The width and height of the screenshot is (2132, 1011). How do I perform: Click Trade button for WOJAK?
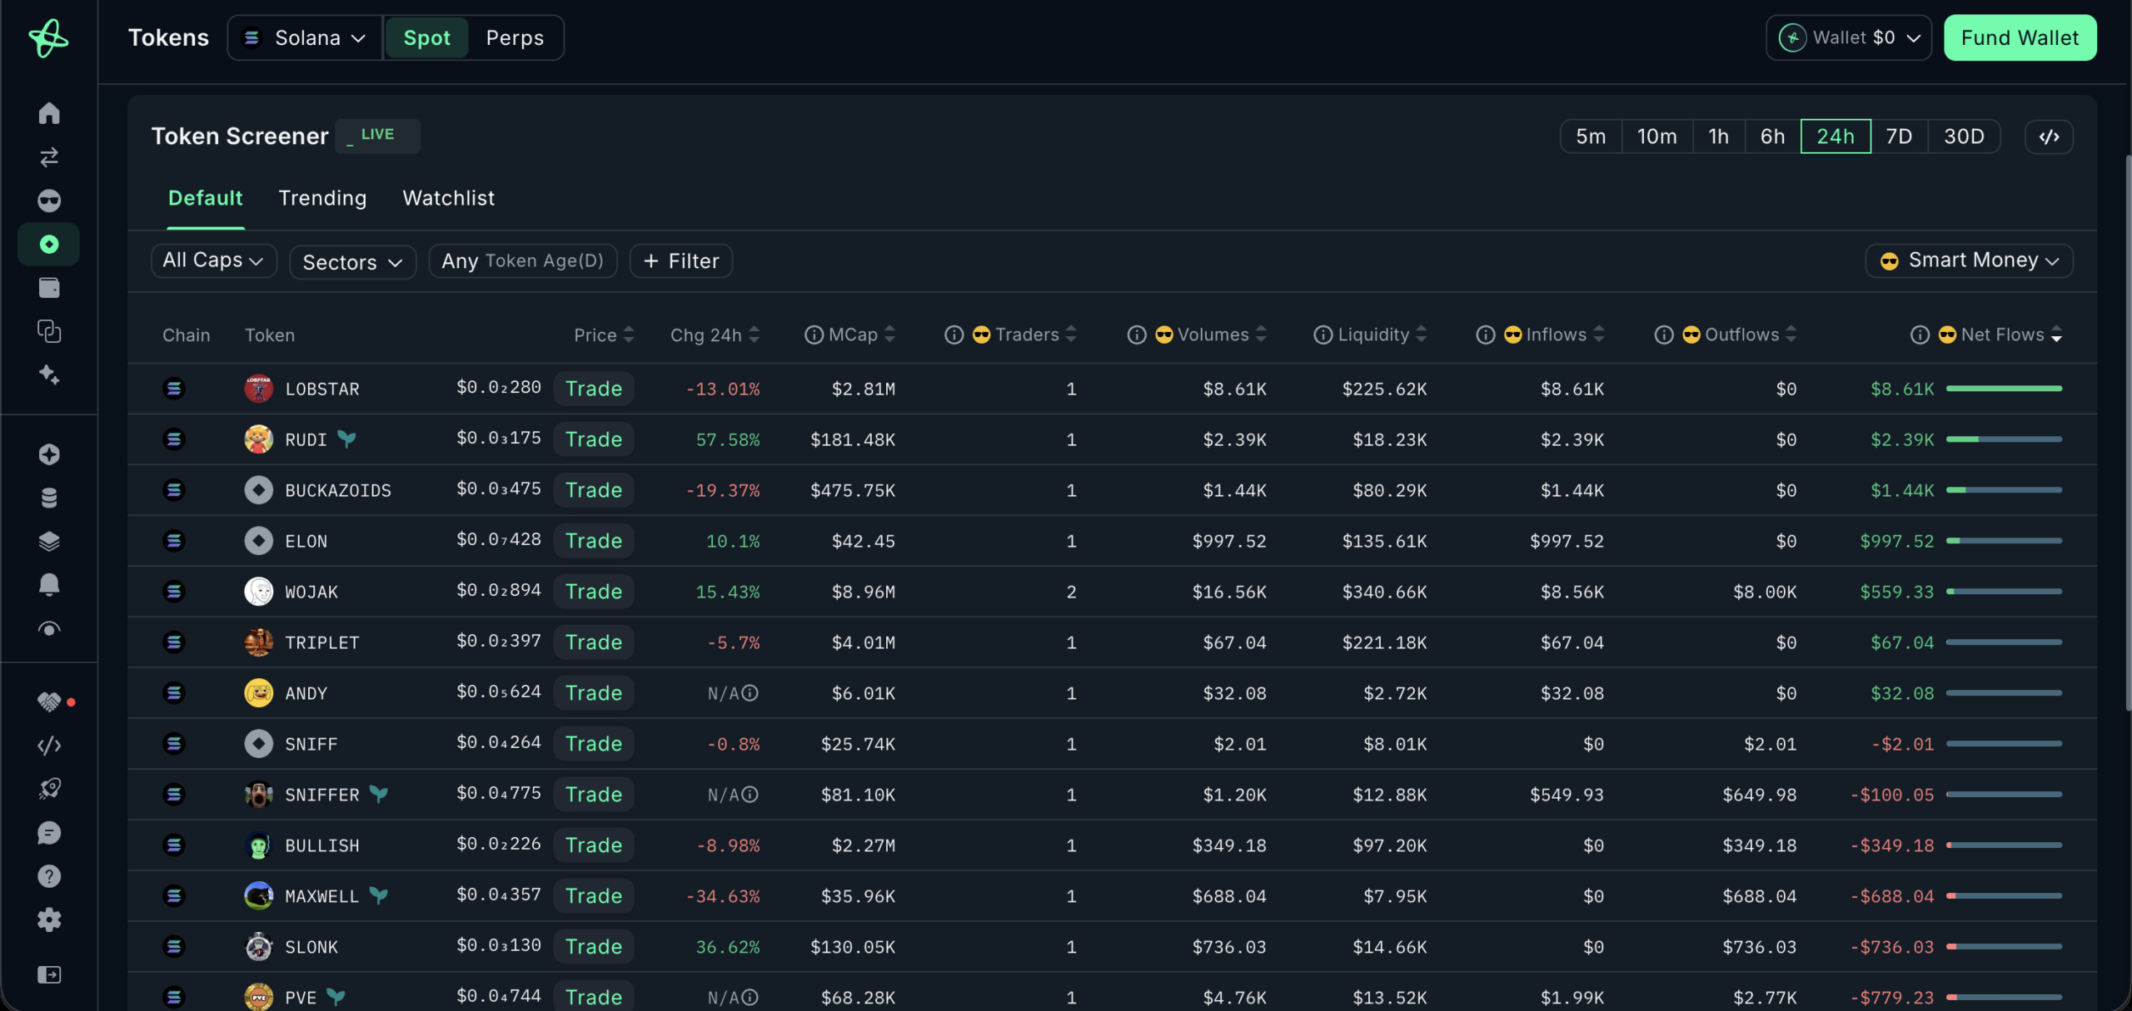click(594, 592)
